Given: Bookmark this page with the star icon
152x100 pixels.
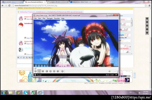Looking at the screenshot, I should tap(146, 6).
